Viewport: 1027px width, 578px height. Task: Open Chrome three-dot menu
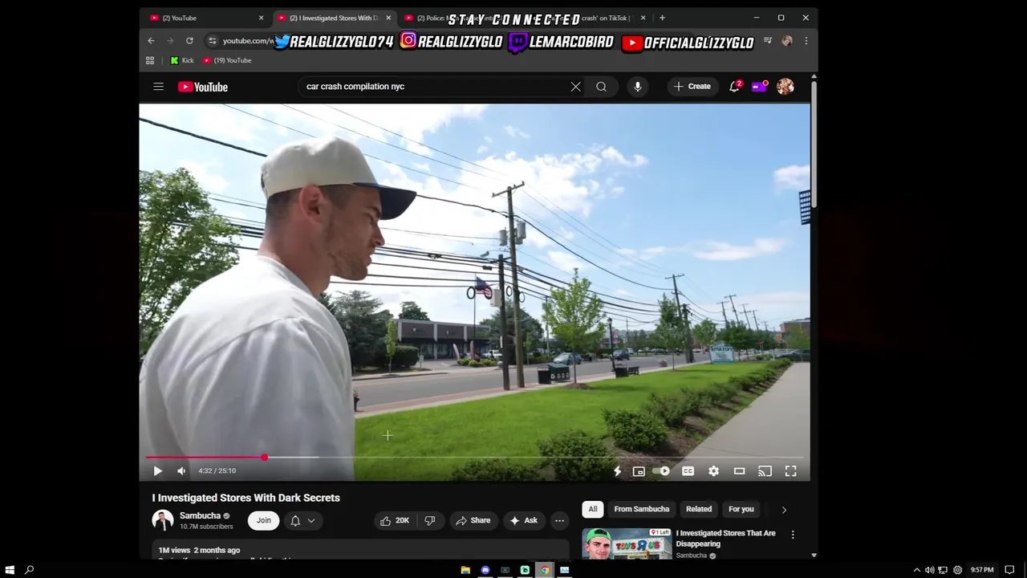point(806,41)
